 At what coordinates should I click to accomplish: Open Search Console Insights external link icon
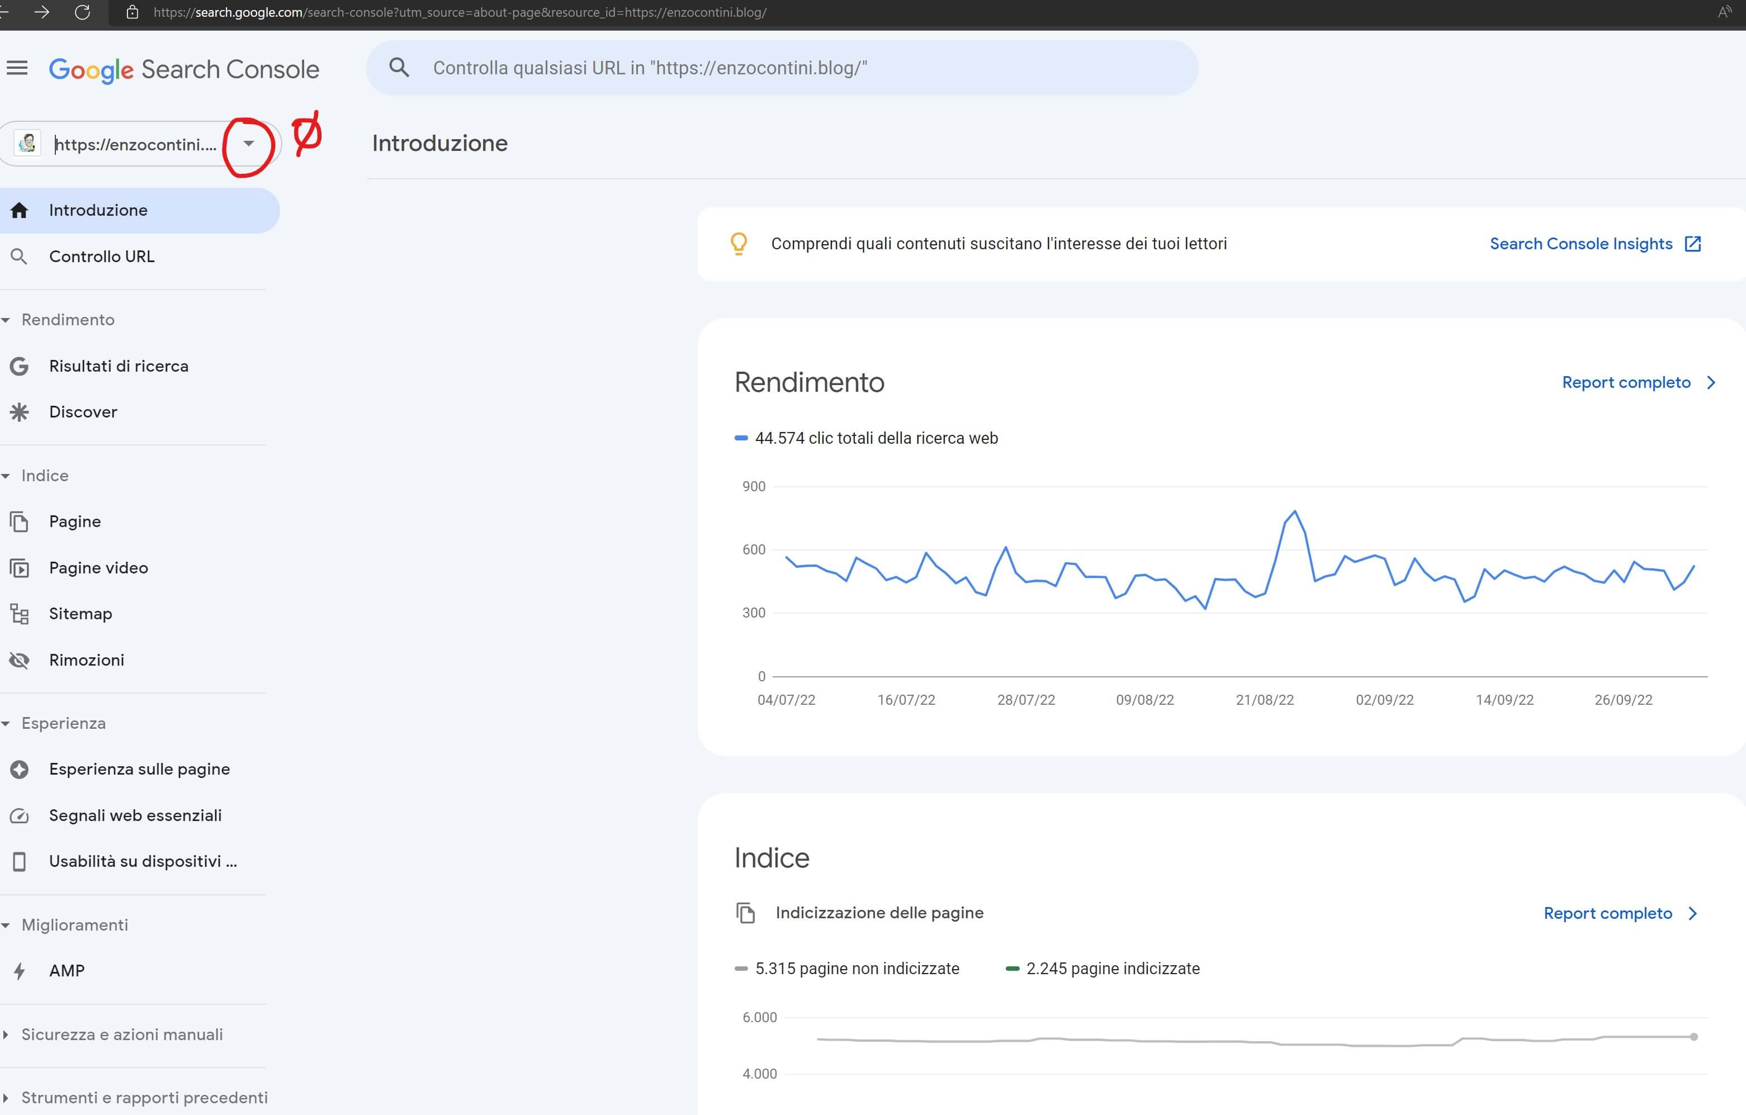pos(1692,244)
